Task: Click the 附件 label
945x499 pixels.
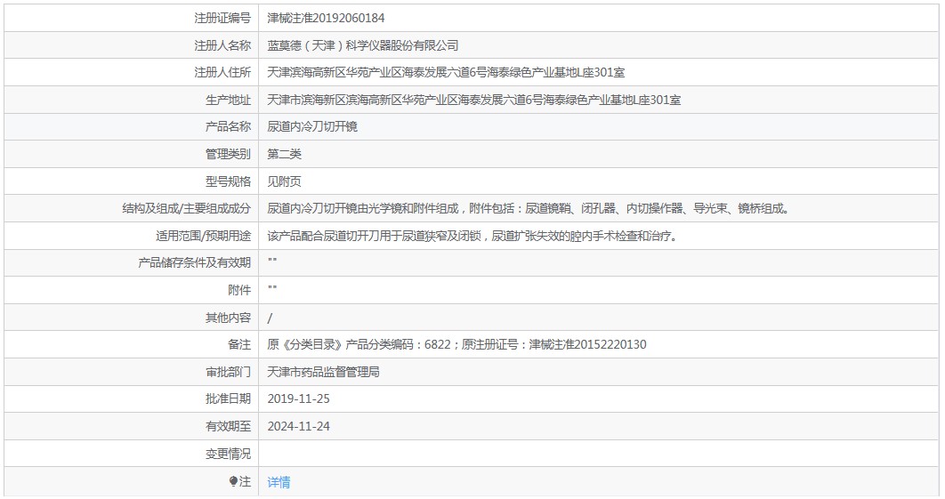Action: (239, 291)
